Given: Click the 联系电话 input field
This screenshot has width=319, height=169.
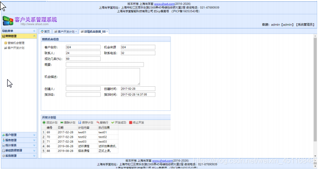Looking at the screenshot, I should click(x=138, y=53).
